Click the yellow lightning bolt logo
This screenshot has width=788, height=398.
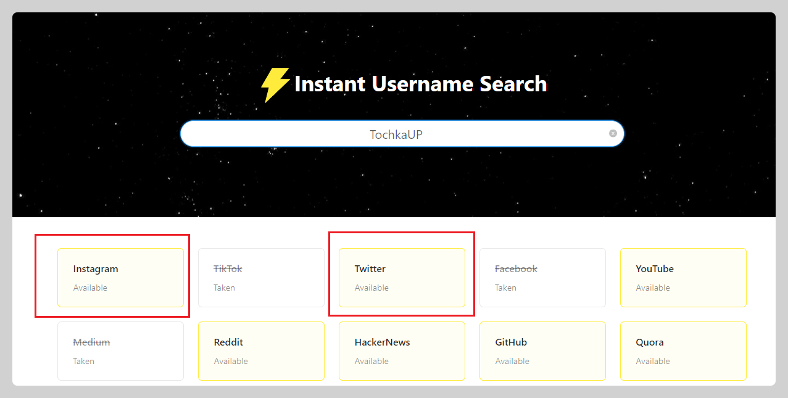(275, 85)
